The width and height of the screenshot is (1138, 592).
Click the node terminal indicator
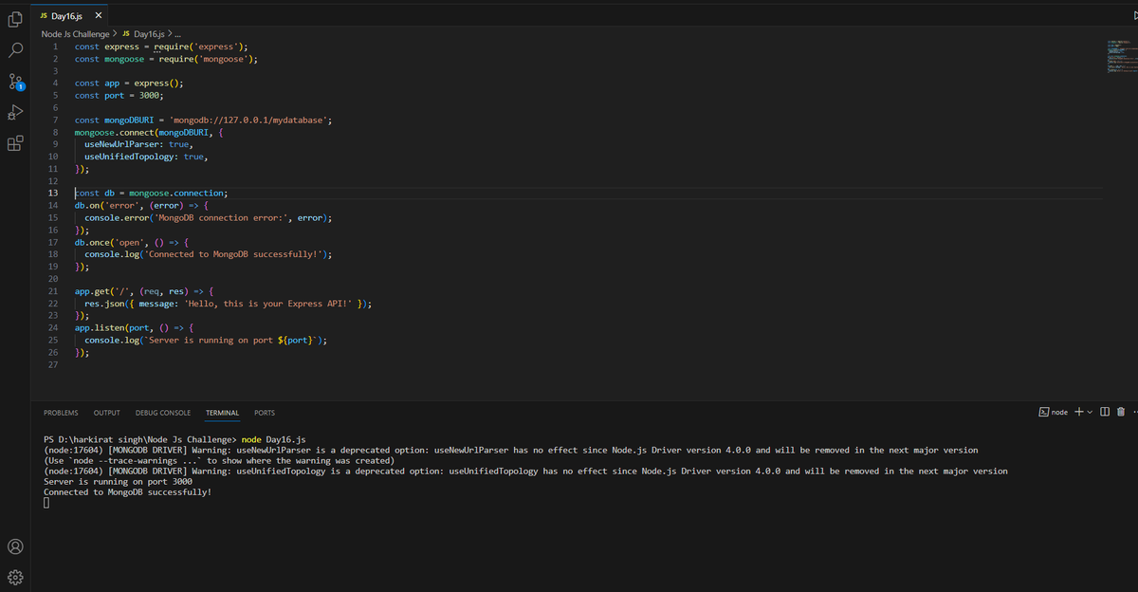point(1054,412)
